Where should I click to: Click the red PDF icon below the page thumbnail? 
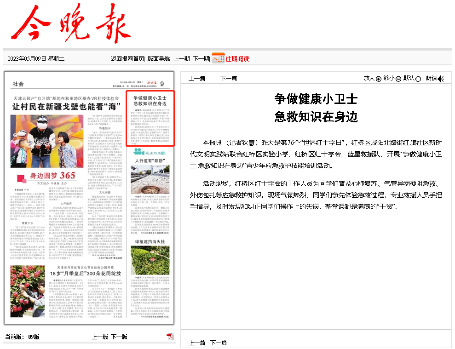pos(171,336)
